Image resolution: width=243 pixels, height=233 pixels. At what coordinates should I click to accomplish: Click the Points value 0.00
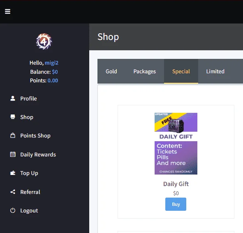tap(53, 81)
